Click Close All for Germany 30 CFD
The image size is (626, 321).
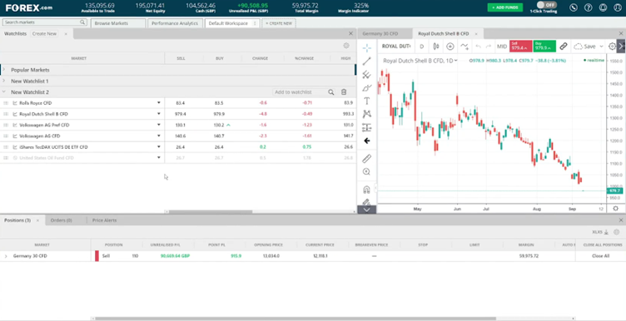[600, 256]
